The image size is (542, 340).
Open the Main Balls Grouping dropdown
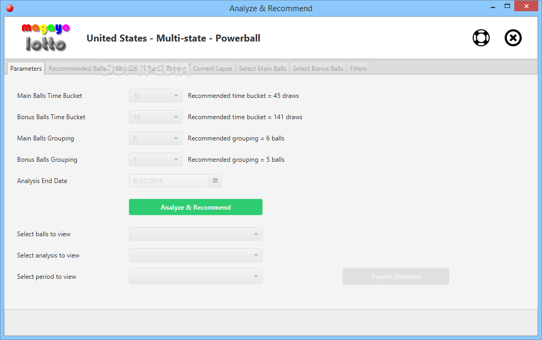click(156, 138)
